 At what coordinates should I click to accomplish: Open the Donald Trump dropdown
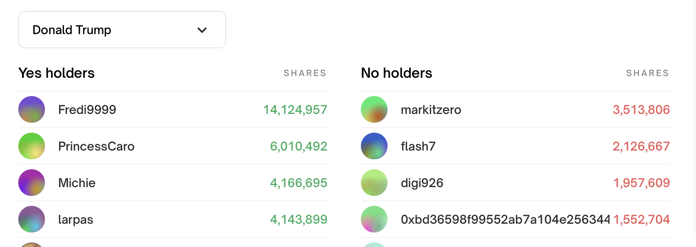tap(122, 30)
